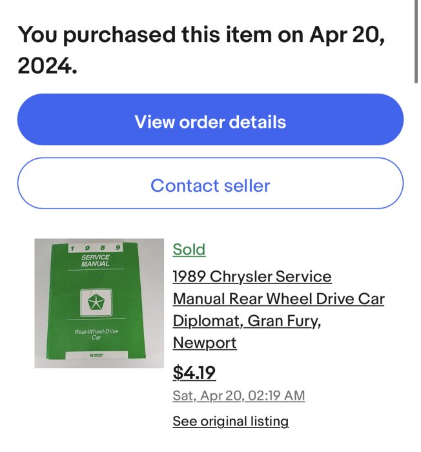
Task: Open the green service manual thumbnail
Action: click(99, 303)
